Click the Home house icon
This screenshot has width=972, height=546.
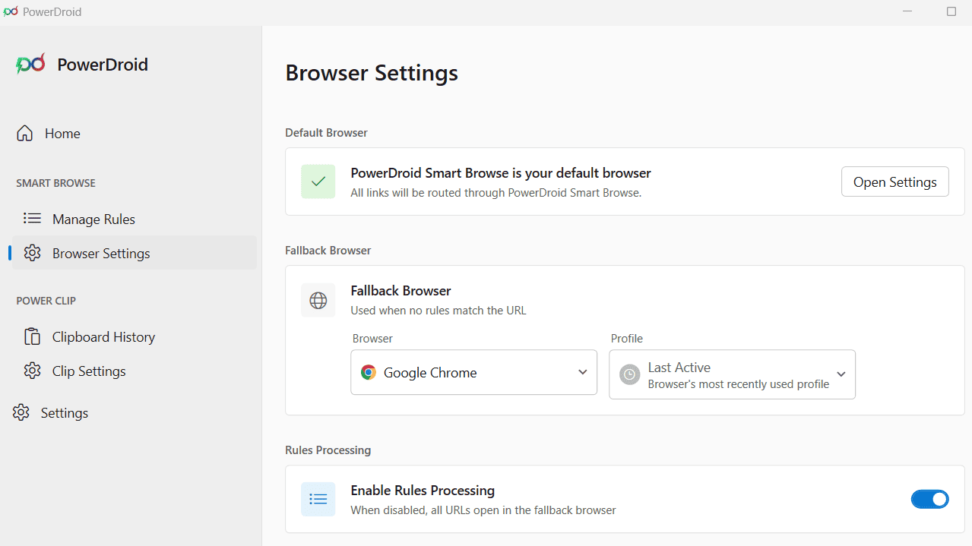(25, 133)
